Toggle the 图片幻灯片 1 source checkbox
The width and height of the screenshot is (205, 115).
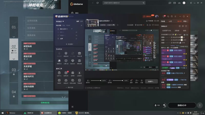pyautogui.click(x=58, y=29)
